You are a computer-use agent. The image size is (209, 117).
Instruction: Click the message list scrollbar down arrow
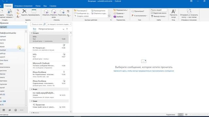[71, 112]
